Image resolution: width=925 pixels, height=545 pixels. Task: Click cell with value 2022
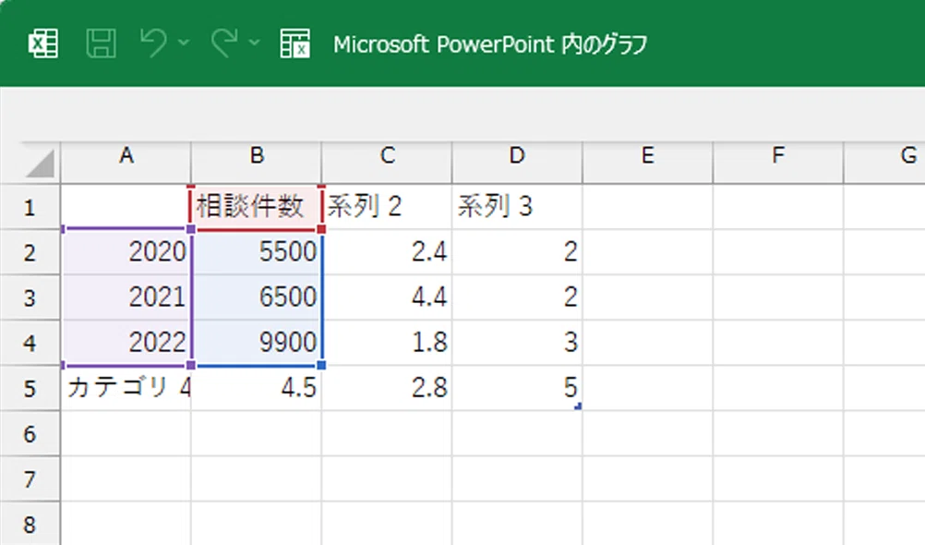[x=126, y=343]
